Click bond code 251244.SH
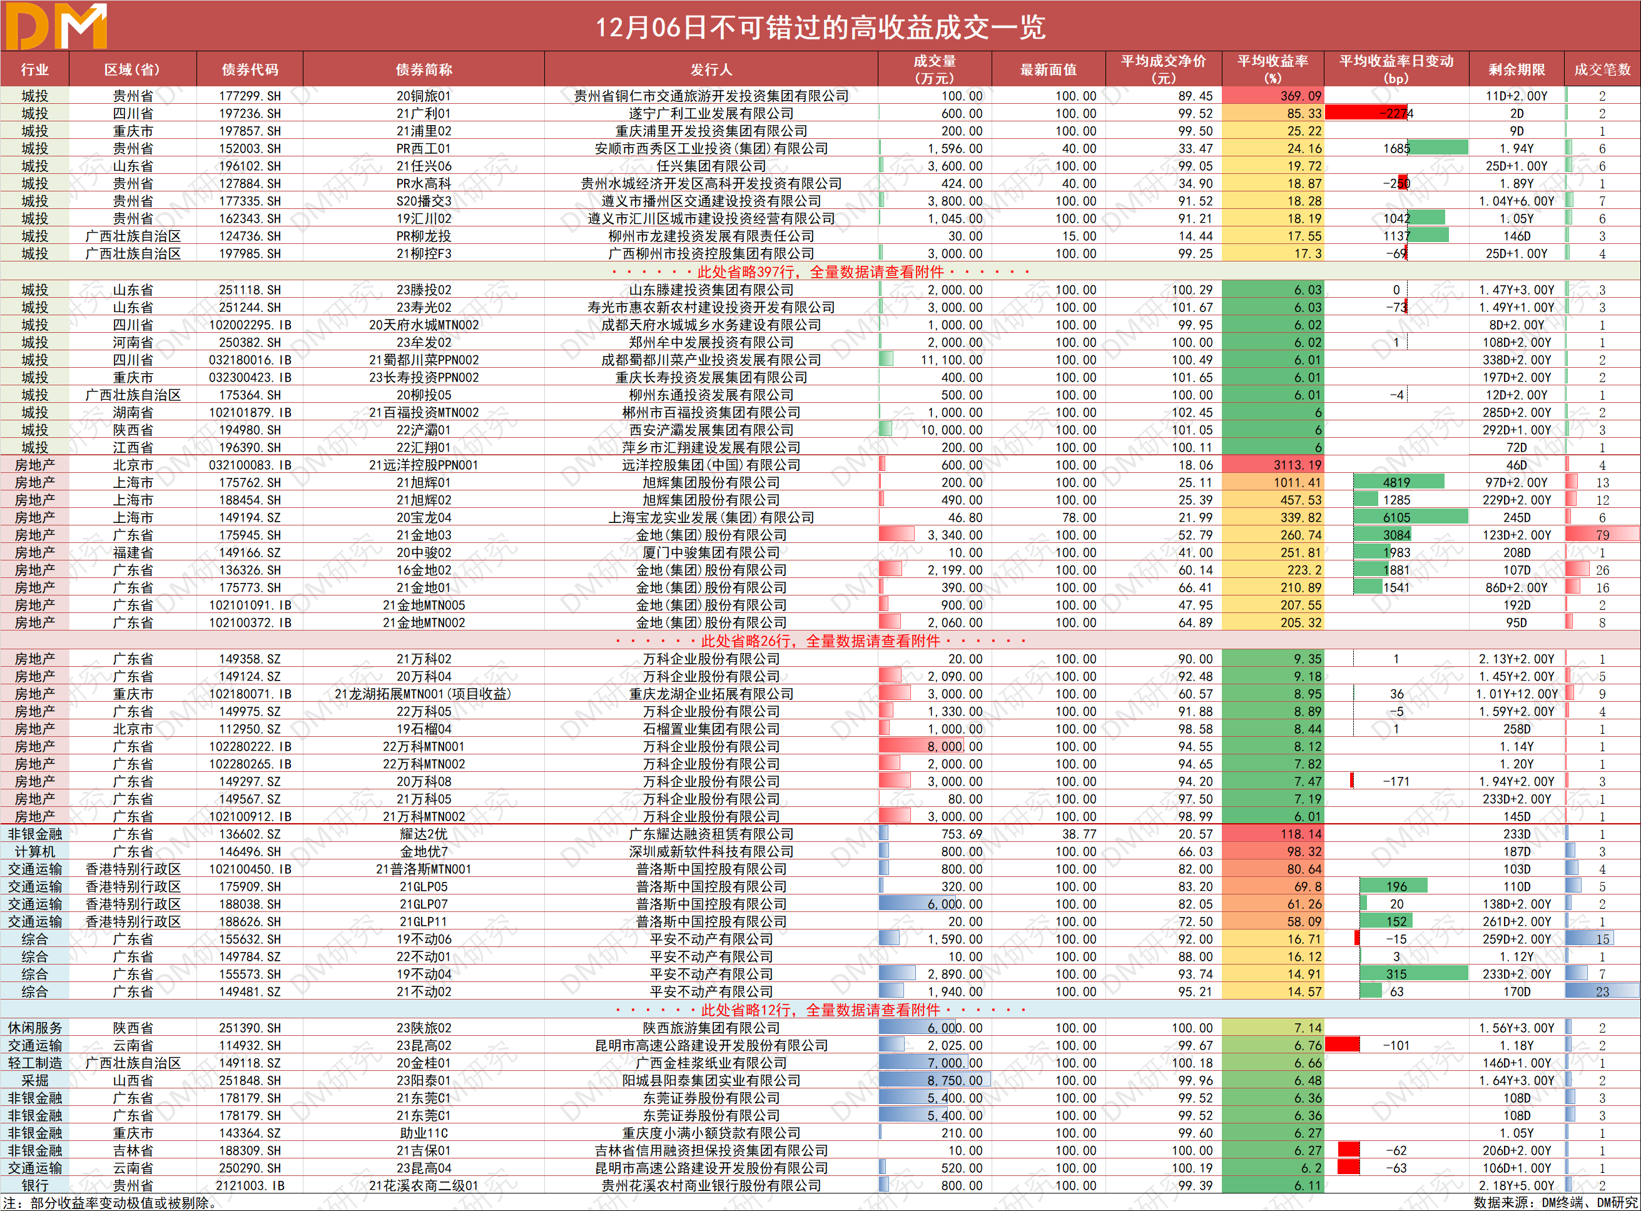 point(250,308)
